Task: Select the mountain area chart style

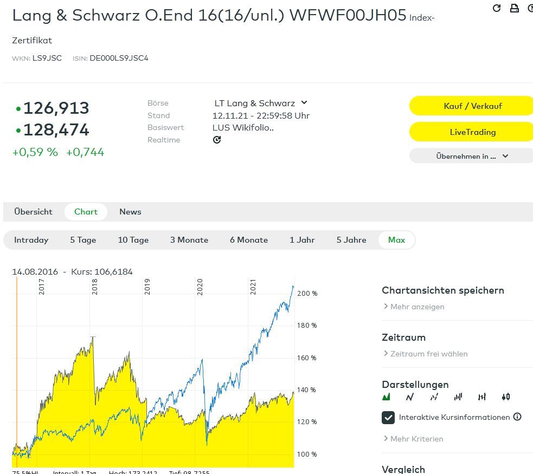Action: (387, 397)
